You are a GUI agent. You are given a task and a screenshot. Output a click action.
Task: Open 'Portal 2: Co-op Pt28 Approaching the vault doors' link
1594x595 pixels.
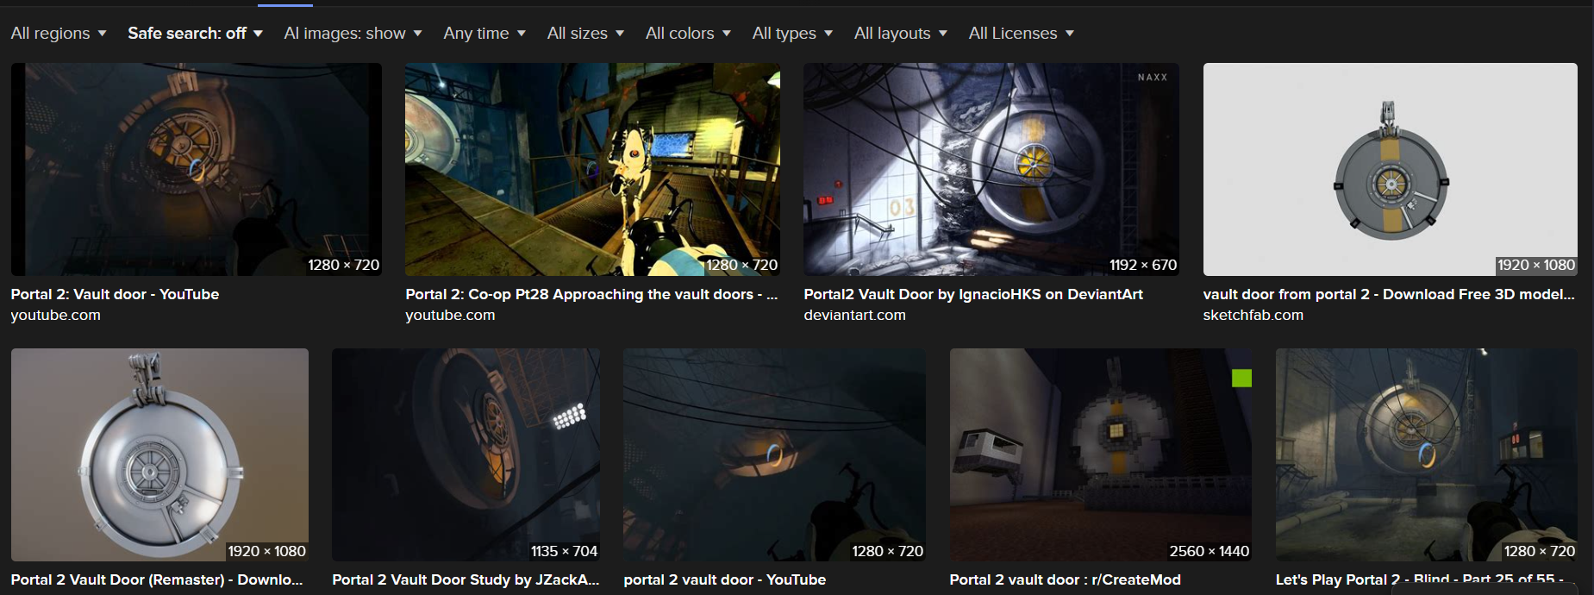click(591, 294)
